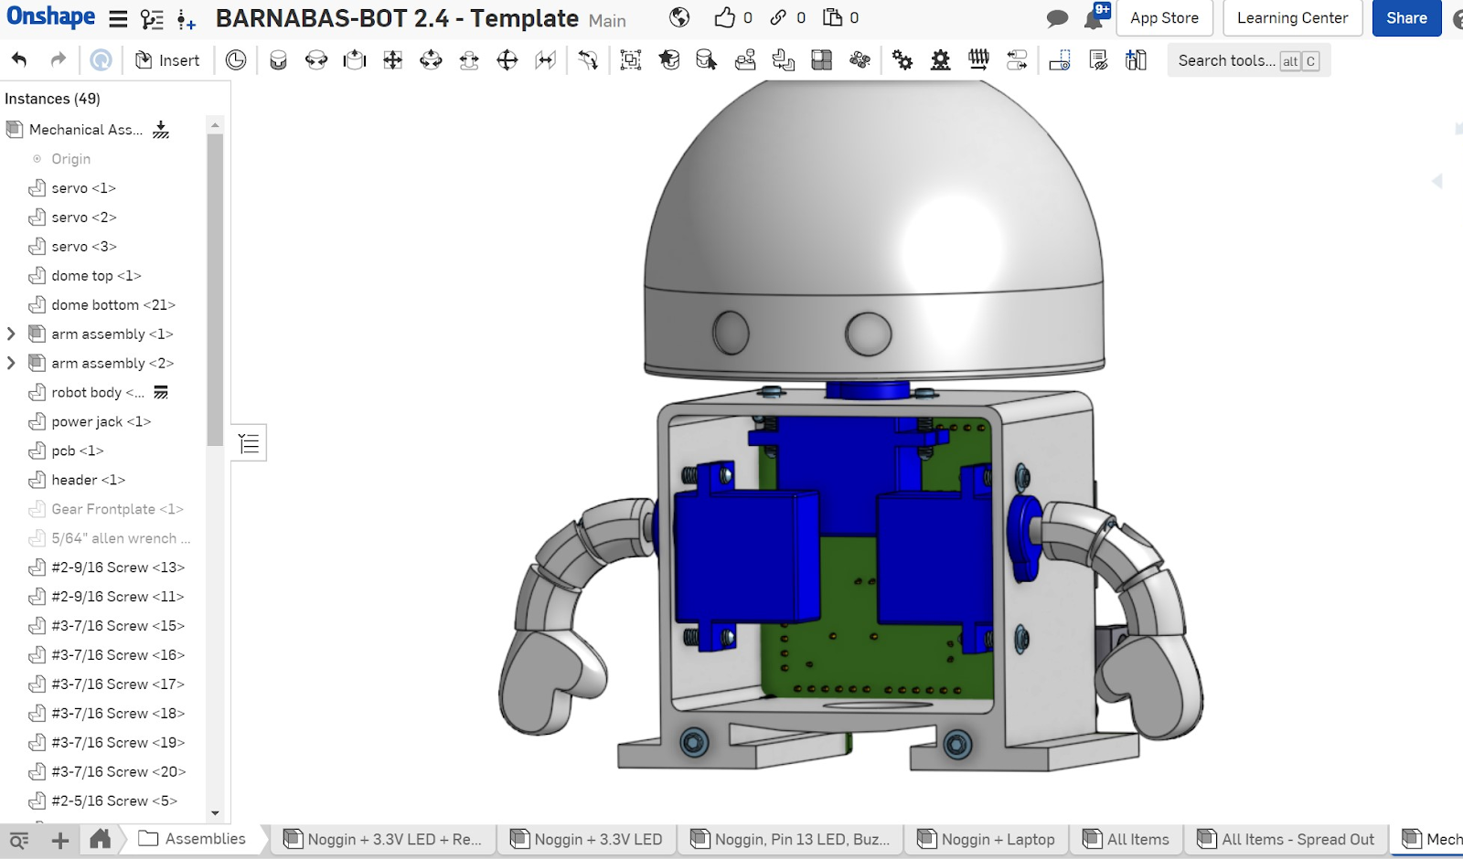This screenshot has width=1463, height=859.
Task: Select the Planar mate tool
Action: pos(392,60)
